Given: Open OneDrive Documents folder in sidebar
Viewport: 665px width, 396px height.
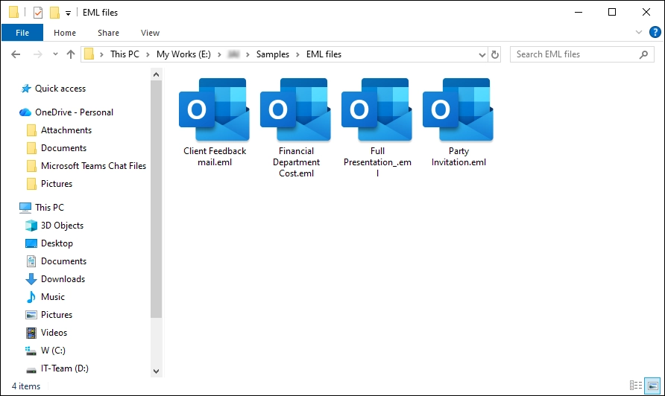Looking at the screenshot, I should point(63,148).
